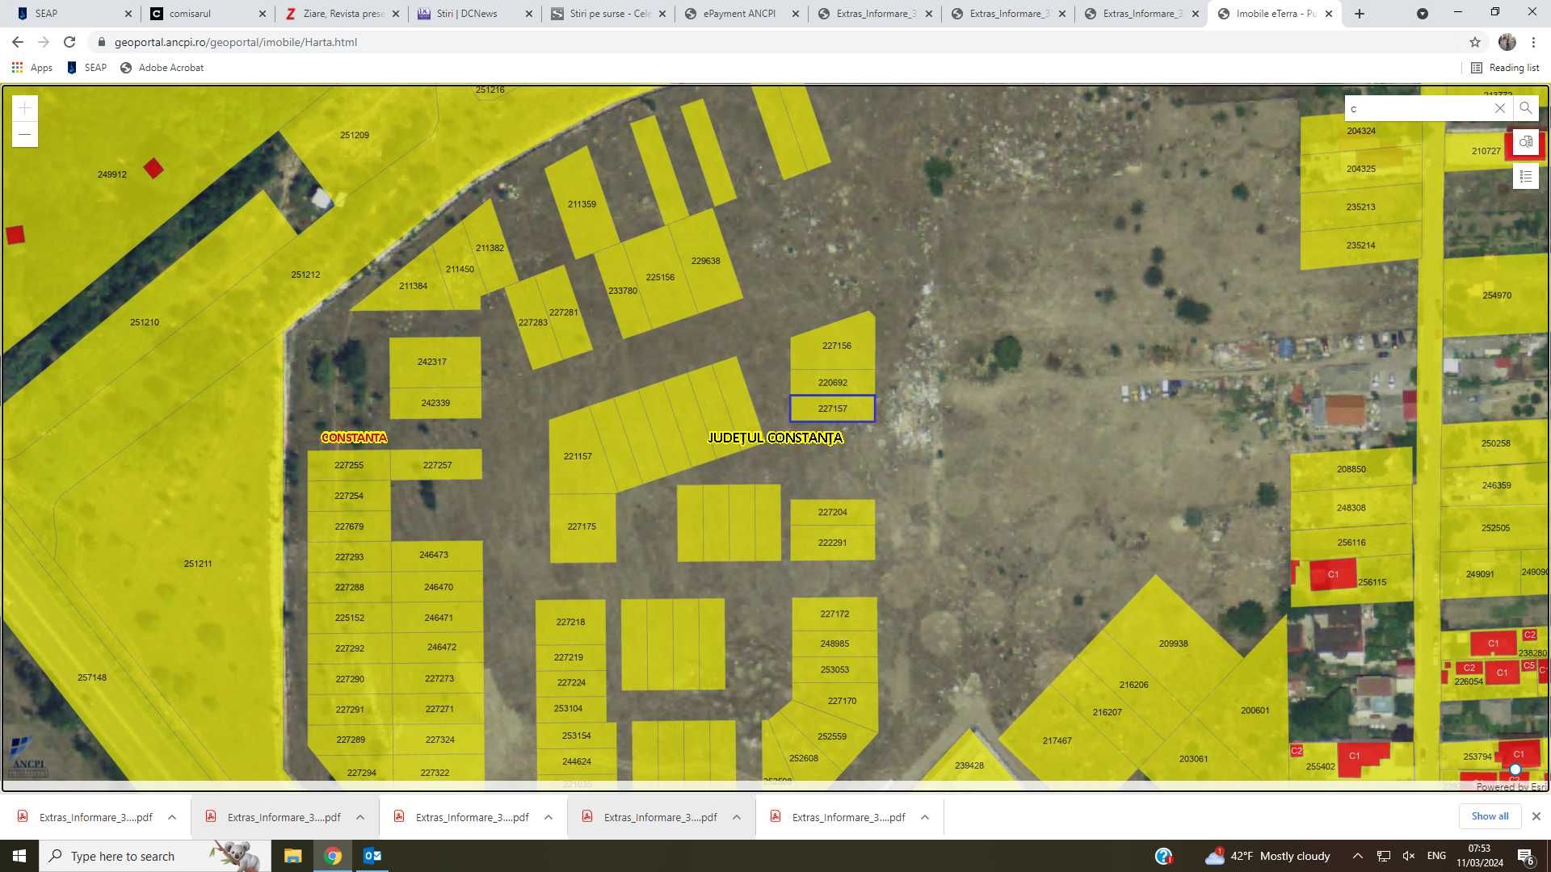Open File Explorer from the taskbar

click(x=292, y=856)
